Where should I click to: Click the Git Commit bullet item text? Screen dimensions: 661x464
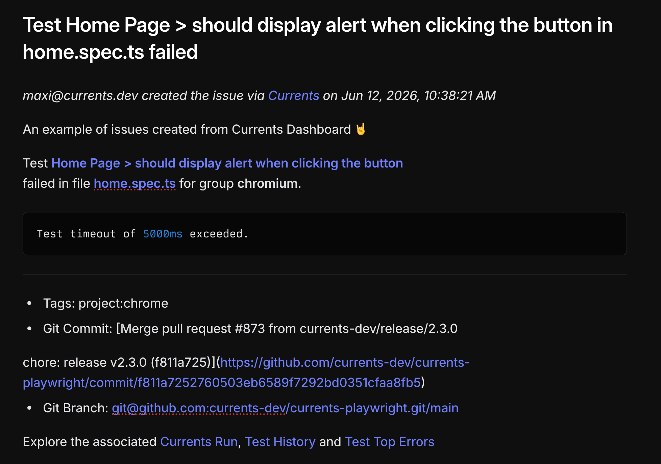point(250,329)
